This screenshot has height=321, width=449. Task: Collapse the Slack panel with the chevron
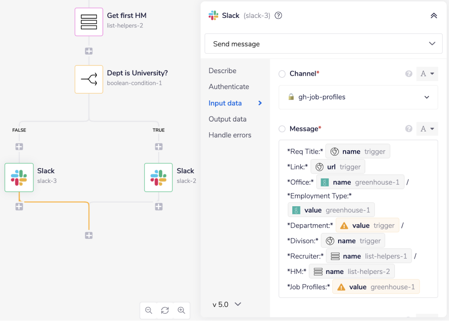point(434,15)
